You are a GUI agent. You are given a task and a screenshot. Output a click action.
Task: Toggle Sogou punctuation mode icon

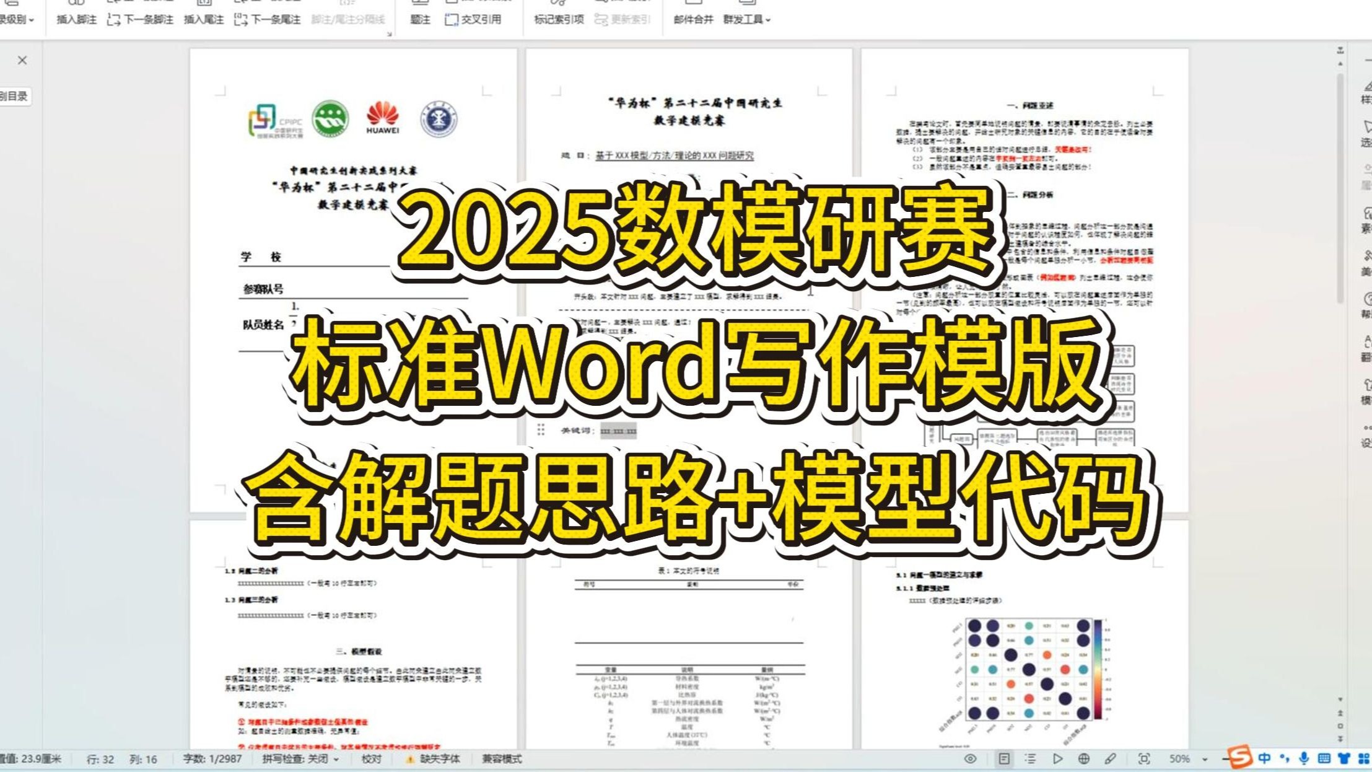coord(1285,758)
